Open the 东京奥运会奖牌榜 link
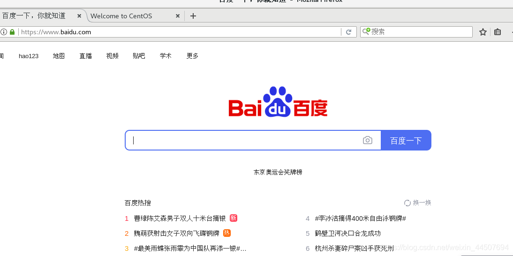The width and height of the screenshot is (513, 256). click(x=278, y=172)
